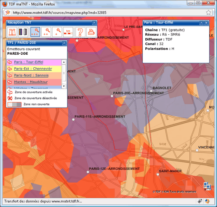
Task: Click the km distance scale tool
Action: [x=68, y=32]
